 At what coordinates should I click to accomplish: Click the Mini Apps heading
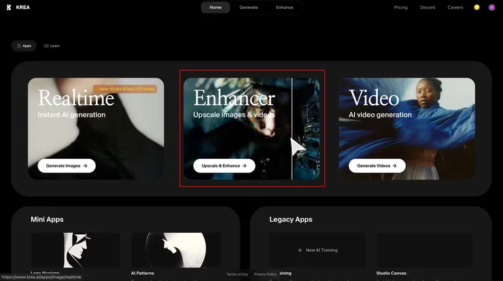tap(47, 219)
